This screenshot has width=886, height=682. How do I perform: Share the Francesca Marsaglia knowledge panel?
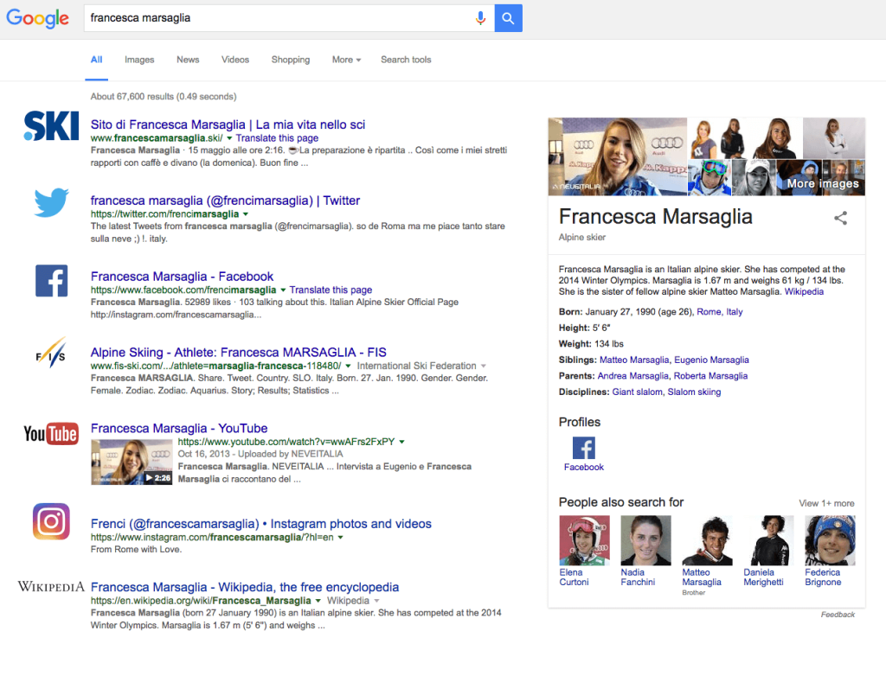[840, 218]
